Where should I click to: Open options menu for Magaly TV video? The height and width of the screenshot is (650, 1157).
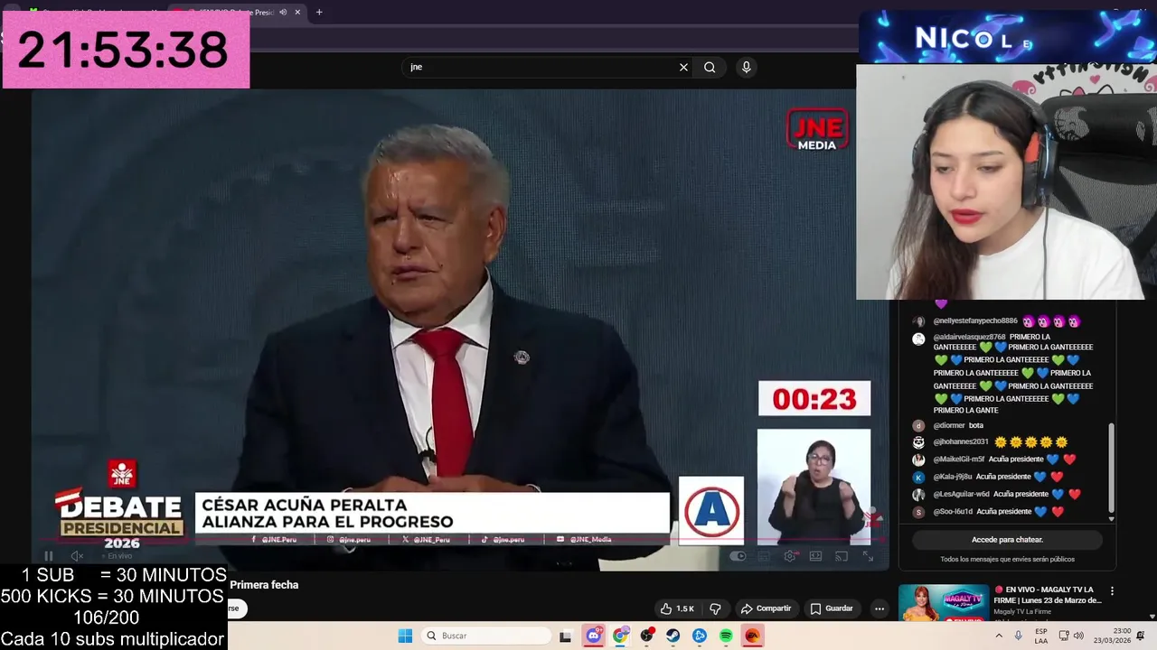(x=1112, y=591)
